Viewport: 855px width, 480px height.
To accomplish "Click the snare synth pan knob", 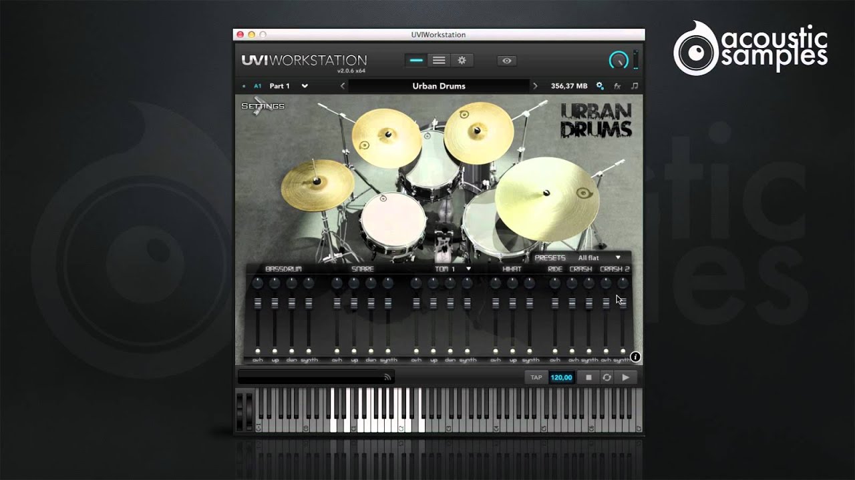I will (x=388, y=283).
